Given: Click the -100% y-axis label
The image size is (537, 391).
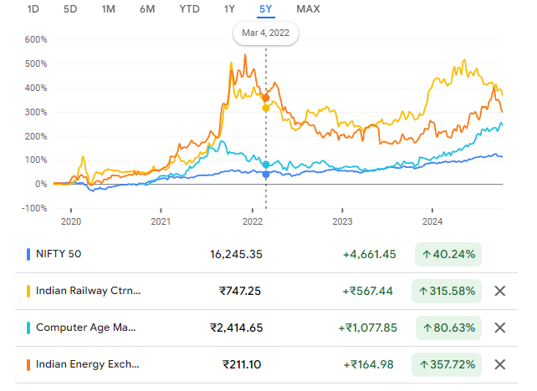Looking at the screenshot, I should (x=34, y=208).
